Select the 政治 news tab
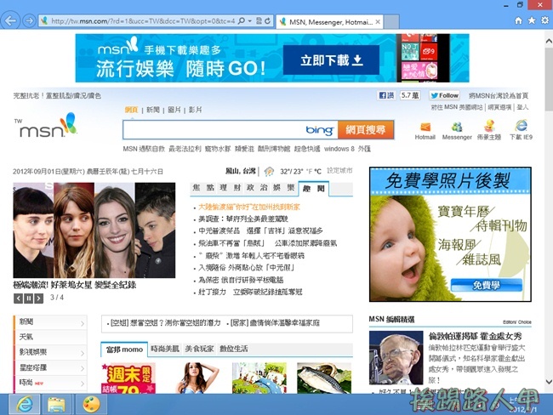 click(257, 188)
